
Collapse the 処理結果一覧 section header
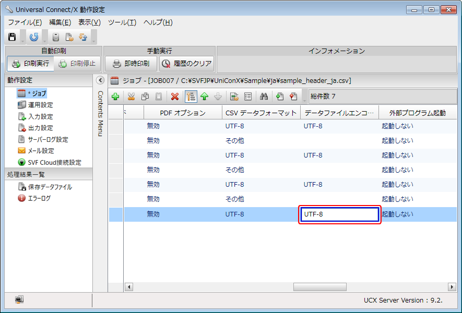pyautogui.click(x=49, y=174)
